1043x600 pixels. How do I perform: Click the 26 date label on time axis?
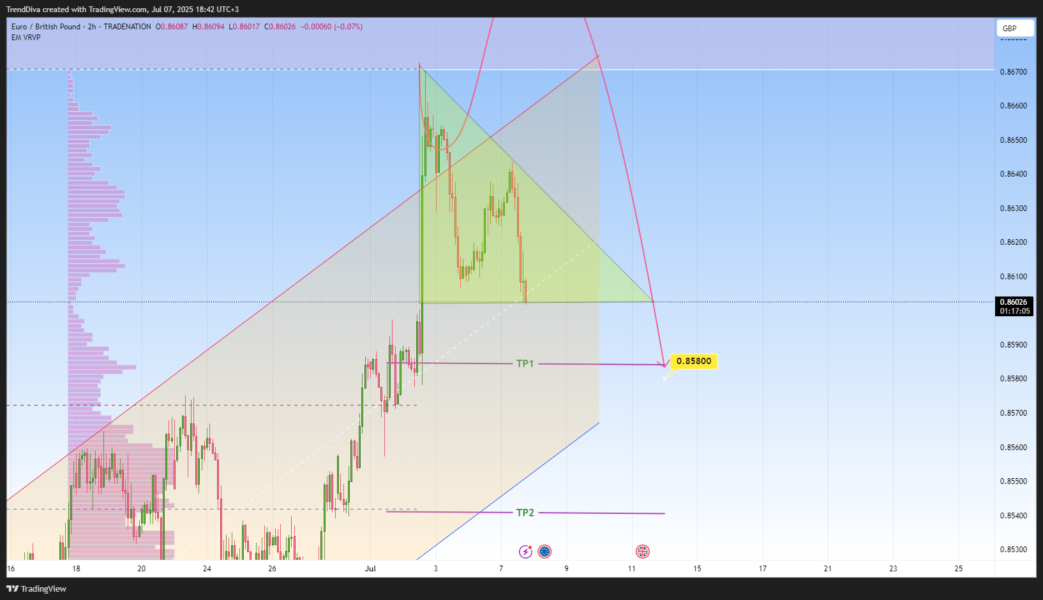coord(272,569)
